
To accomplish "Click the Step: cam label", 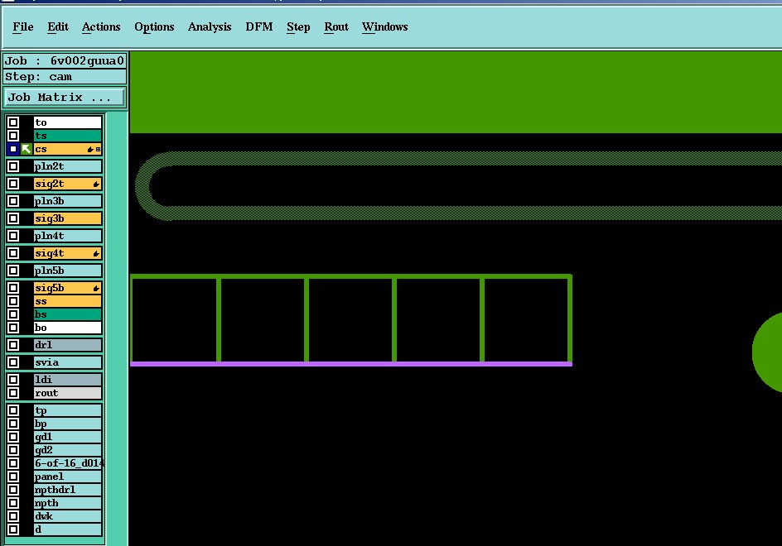I will coord(65,77).
